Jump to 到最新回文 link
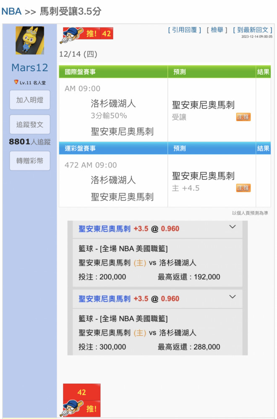 (x=252, y=30)
